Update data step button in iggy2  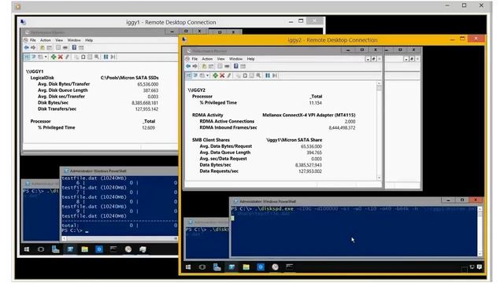(275, 75)
